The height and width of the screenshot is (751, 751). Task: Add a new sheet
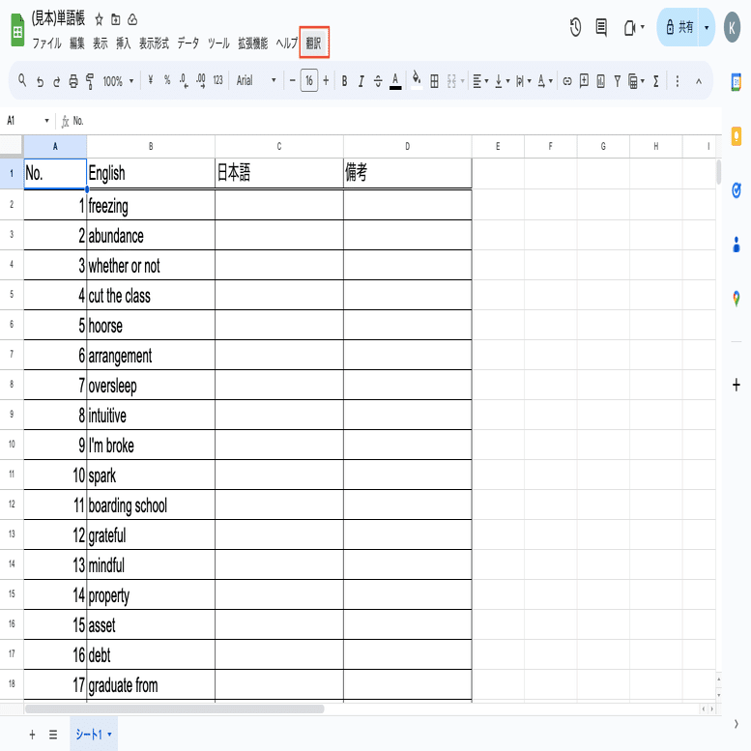(32, 735)
